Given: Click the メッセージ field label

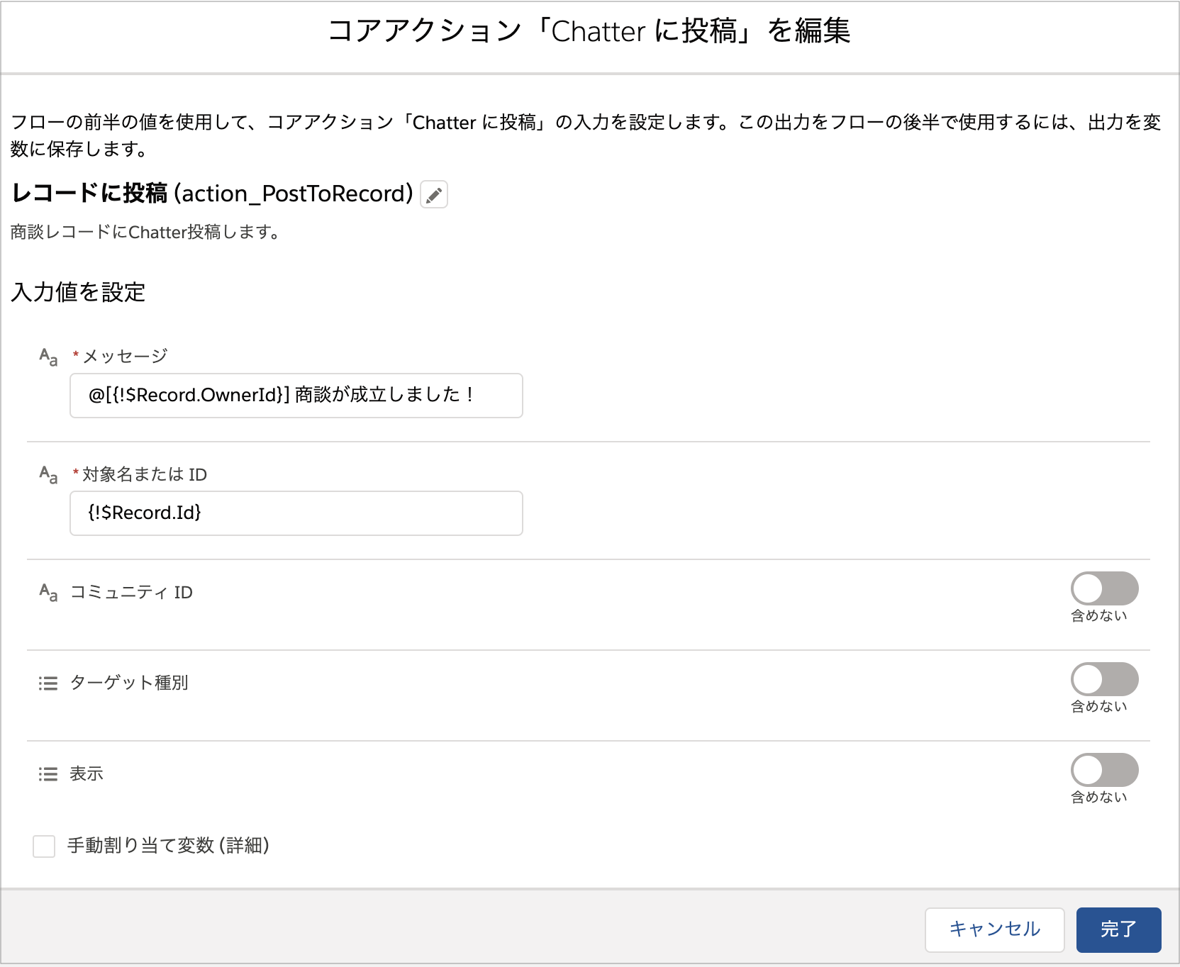Looking at the screenshot, I should (125, 356).
